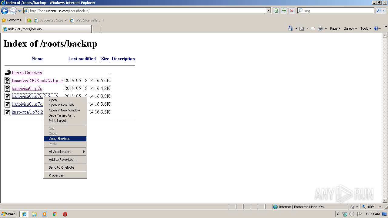Sort listing by Name column
Viewport: 388px width, 218px height.
click(x=38, y=59)
